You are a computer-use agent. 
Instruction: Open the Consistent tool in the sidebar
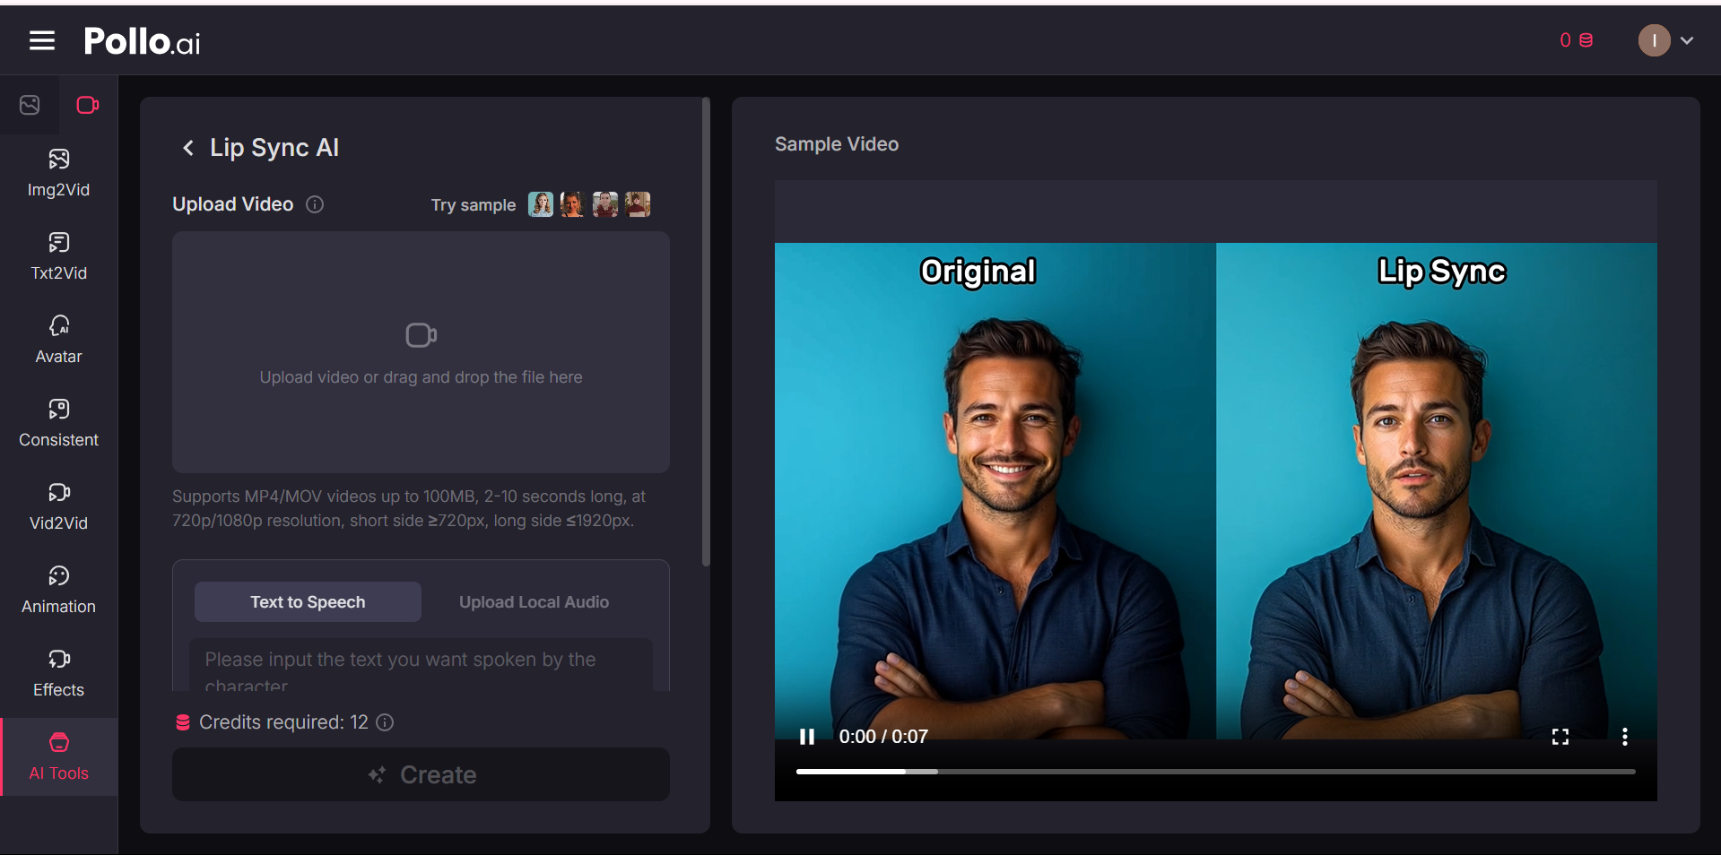(x=57, y=423)
